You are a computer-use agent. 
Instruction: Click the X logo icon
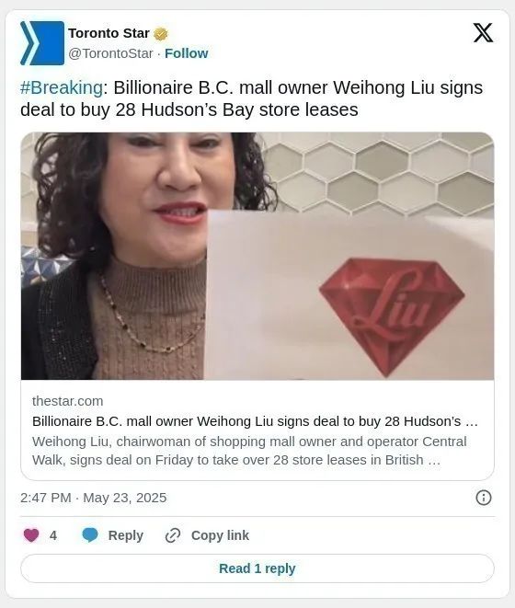point(483,33)
